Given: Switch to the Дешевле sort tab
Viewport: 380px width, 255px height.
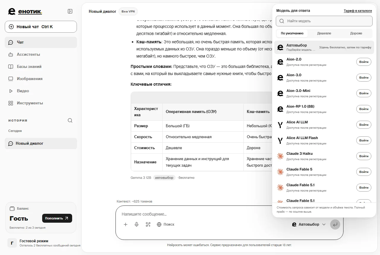Looking at the screenshot, I should pyautogui.click(x=324, y=33).
